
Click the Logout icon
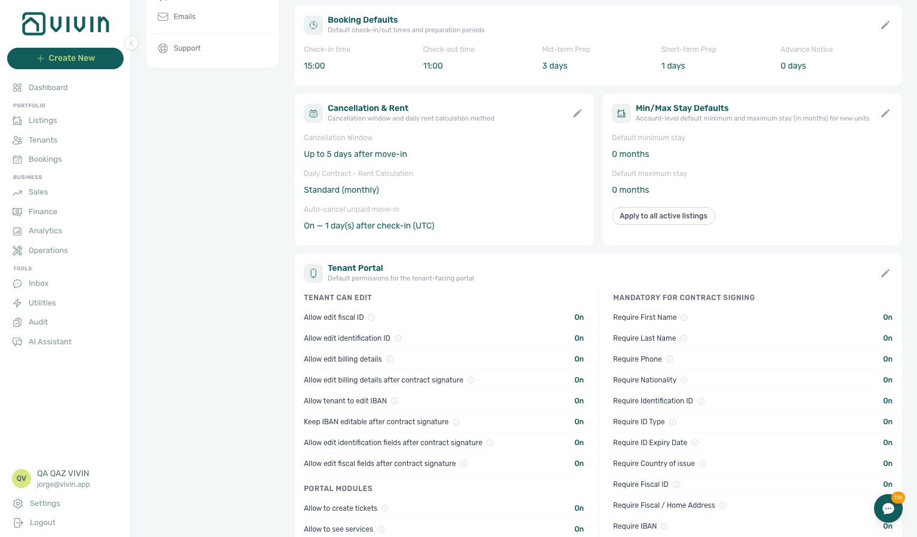pos(18,523)
